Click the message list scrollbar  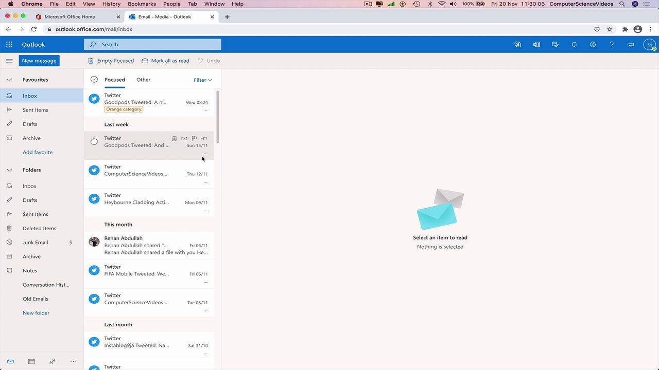[218, 117]
